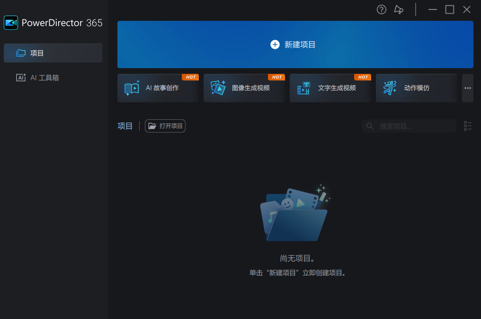Switch to the 项目 sidebar tab
This screenshot has width=481, height=319.
53,53
